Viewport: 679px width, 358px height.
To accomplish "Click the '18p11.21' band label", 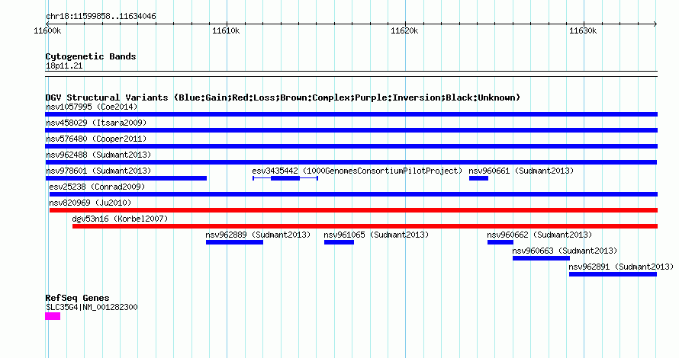I will pos(64,66).
